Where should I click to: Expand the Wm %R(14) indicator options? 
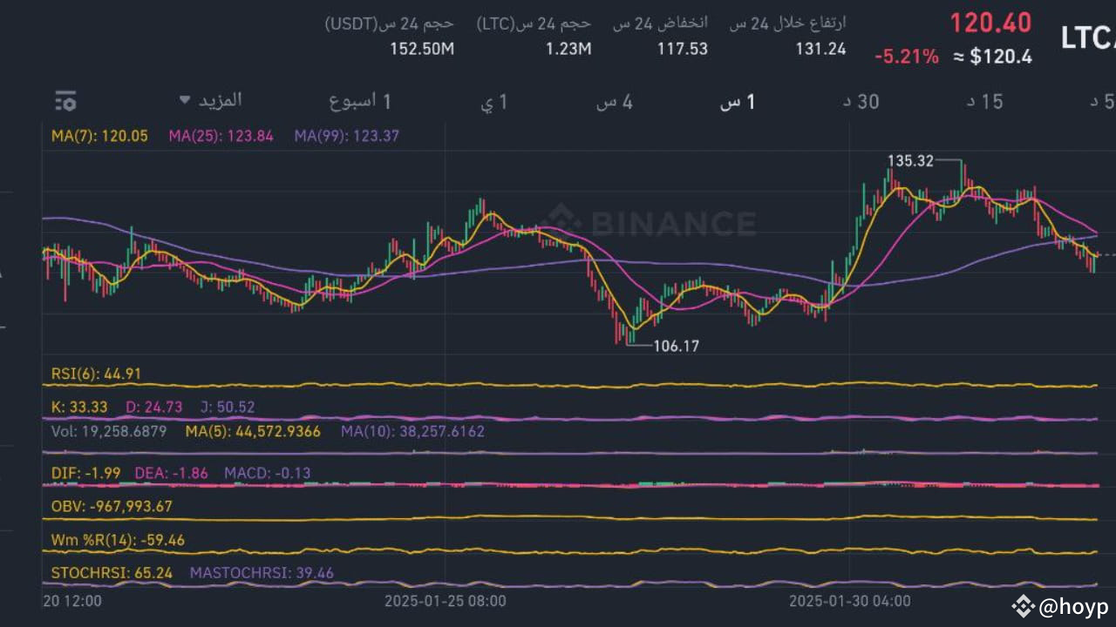click(x=118, y=540)
